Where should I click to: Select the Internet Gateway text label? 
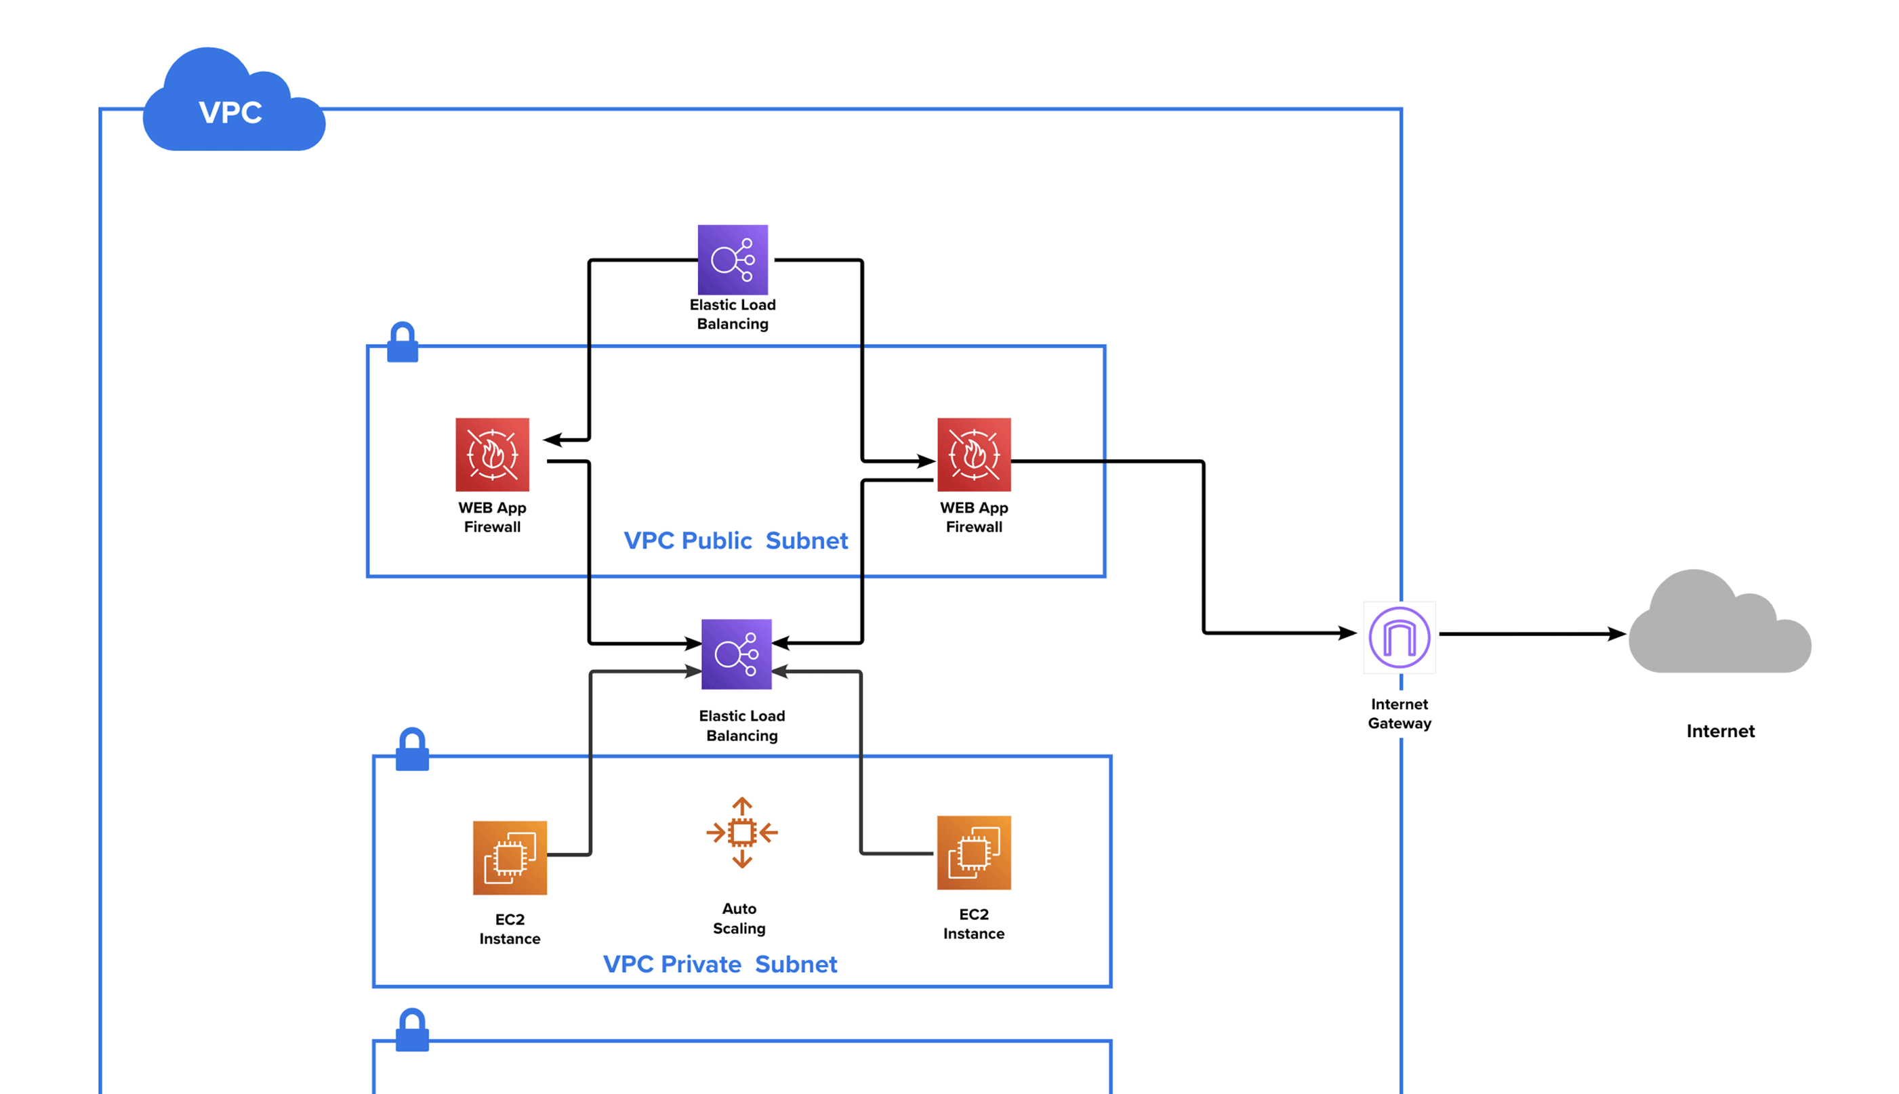point(1400,714)
